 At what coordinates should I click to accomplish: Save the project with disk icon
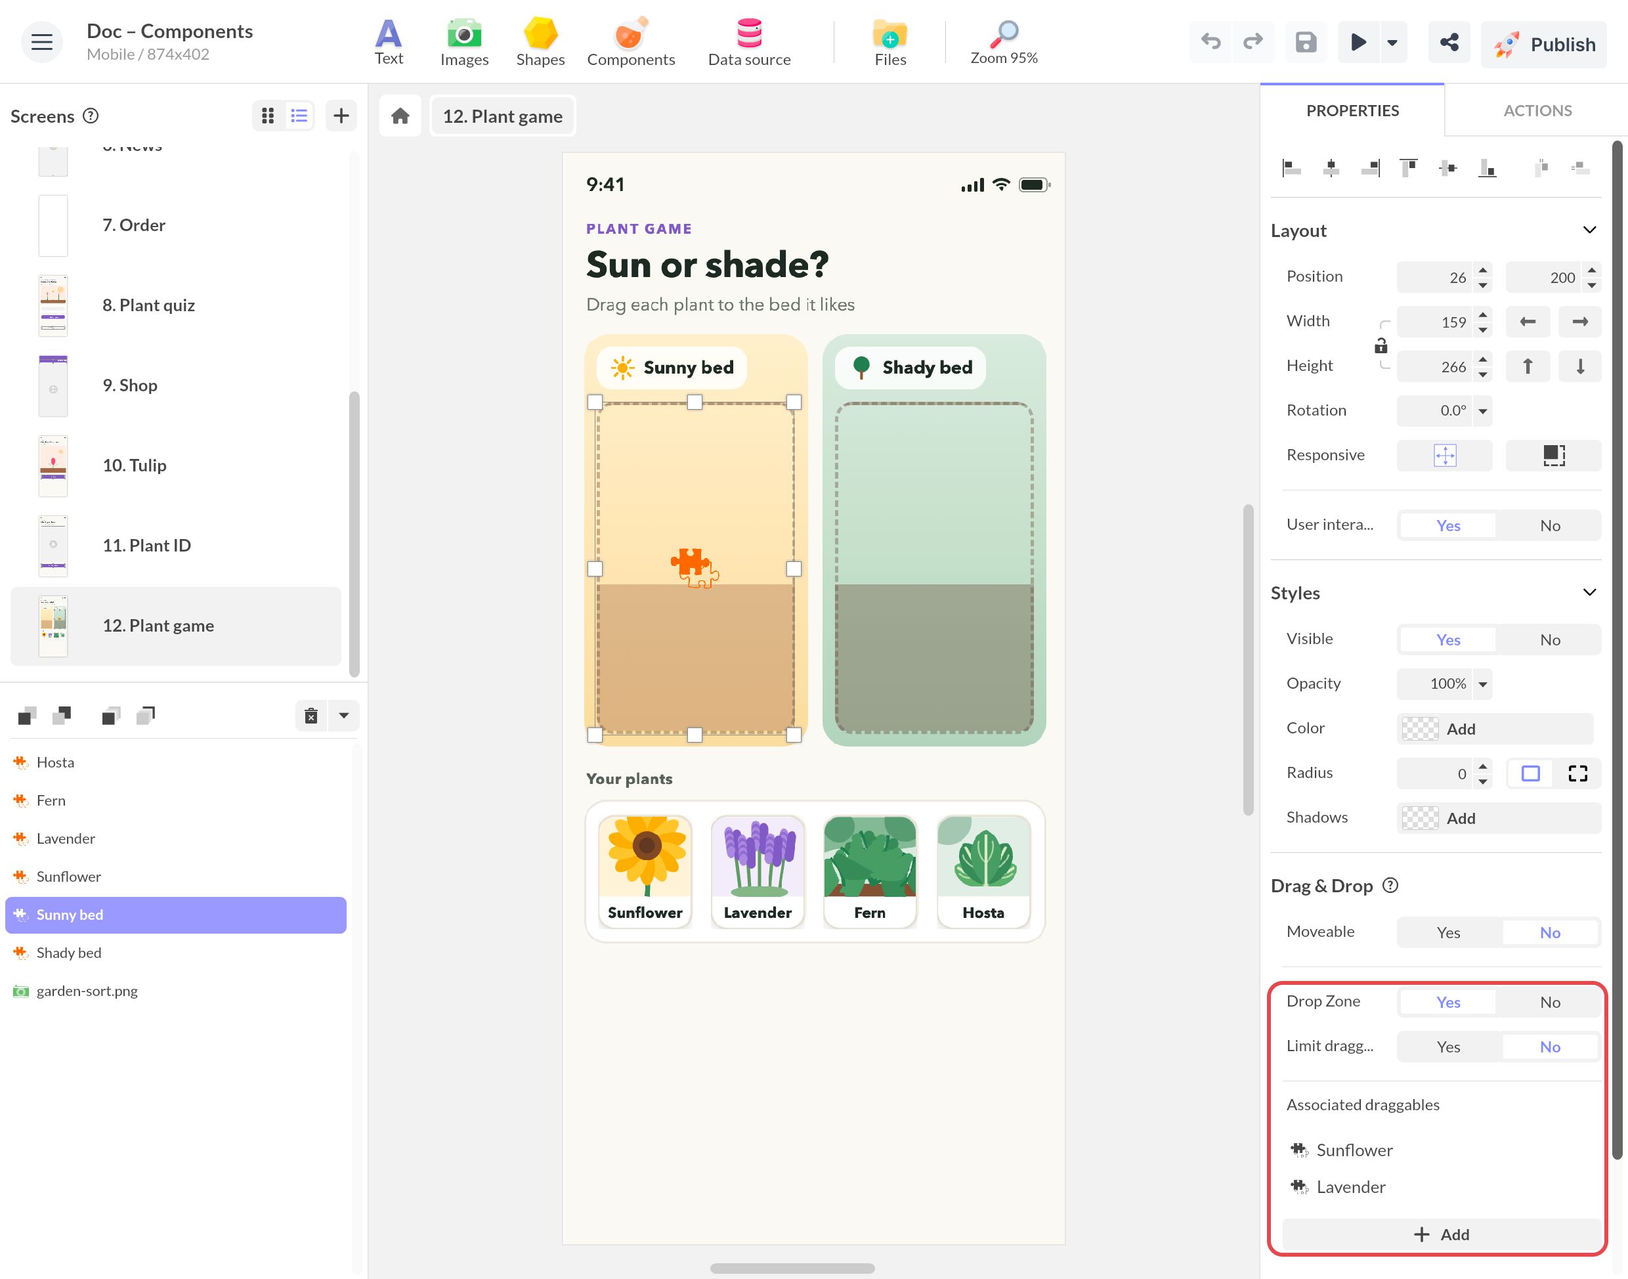click(x=1306, y=42)
